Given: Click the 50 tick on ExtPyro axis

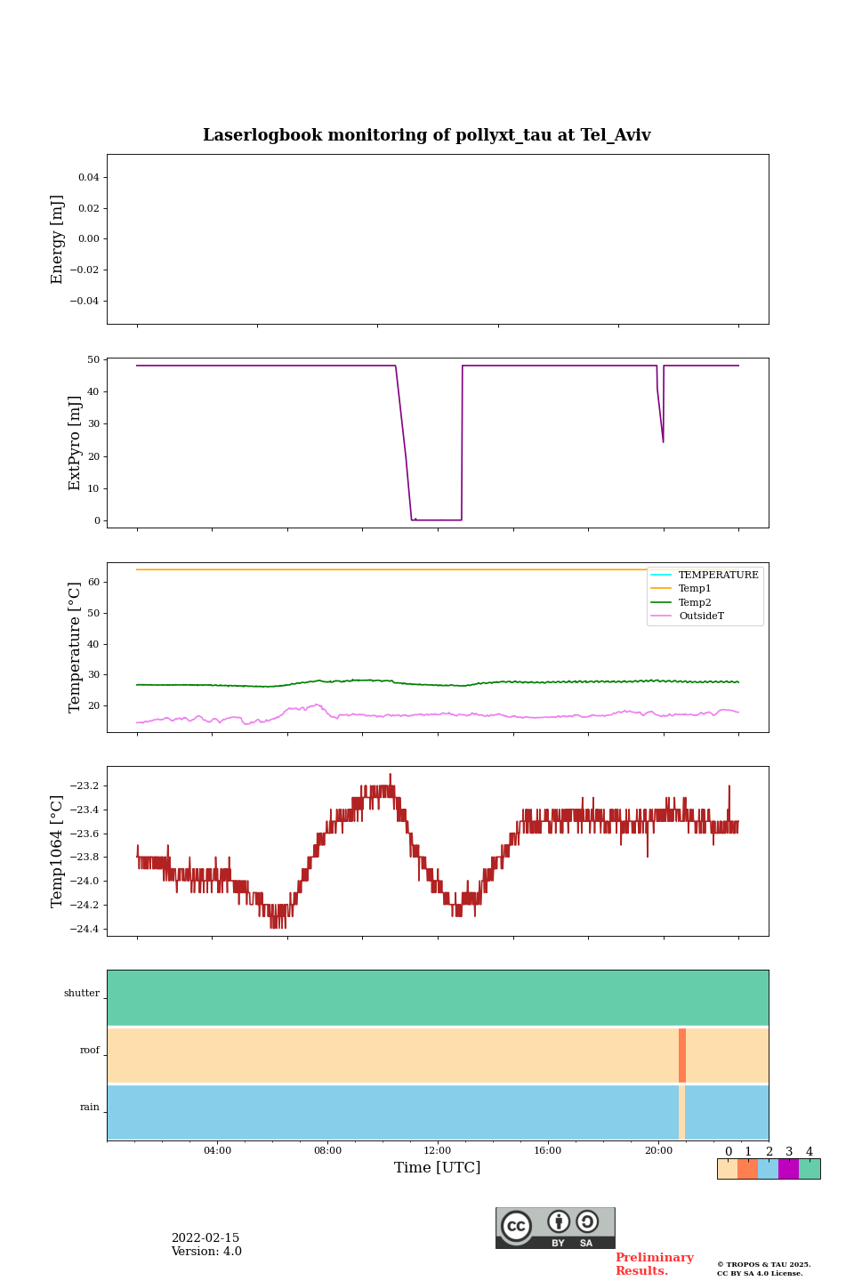Looking at the screenshot, I should (93, 359).
